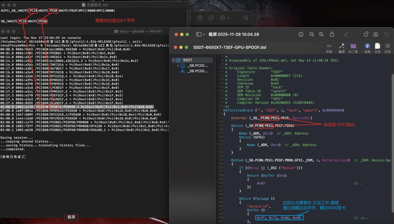Select the Preview markup pen icon

point(346,34)
